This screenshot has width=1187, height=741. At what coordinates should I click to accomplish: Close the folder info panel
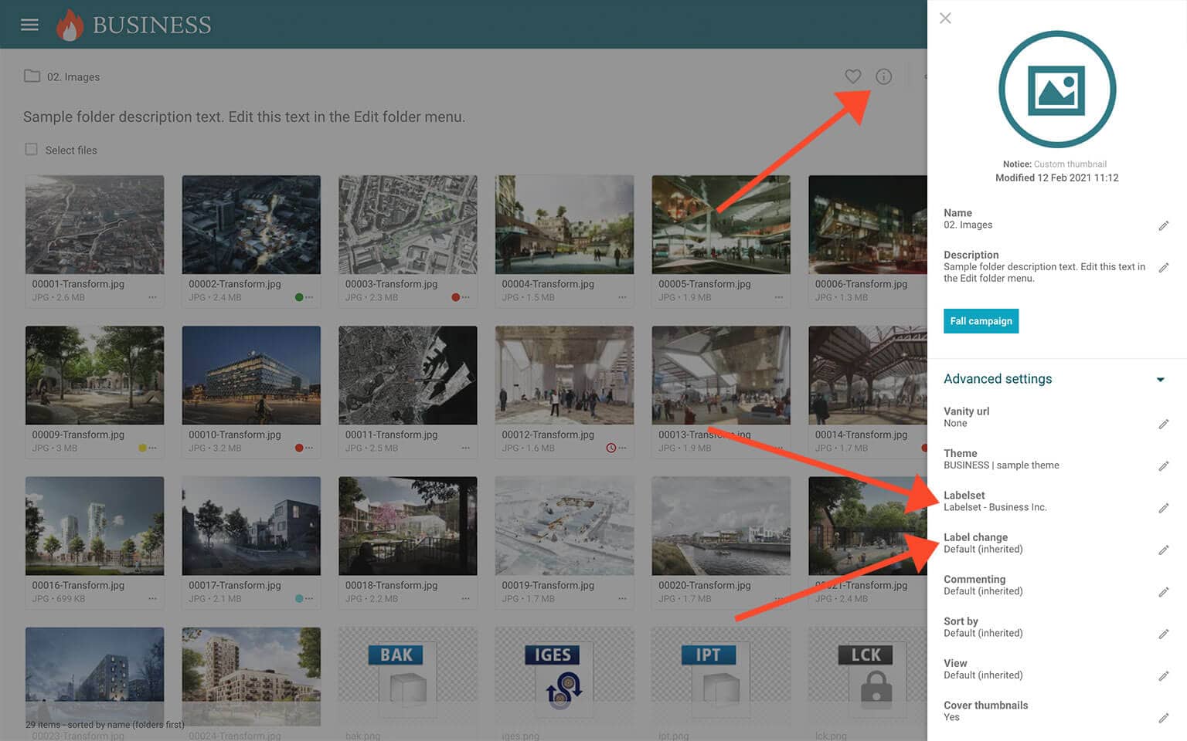pyautogui.click(x=945, y=19)
